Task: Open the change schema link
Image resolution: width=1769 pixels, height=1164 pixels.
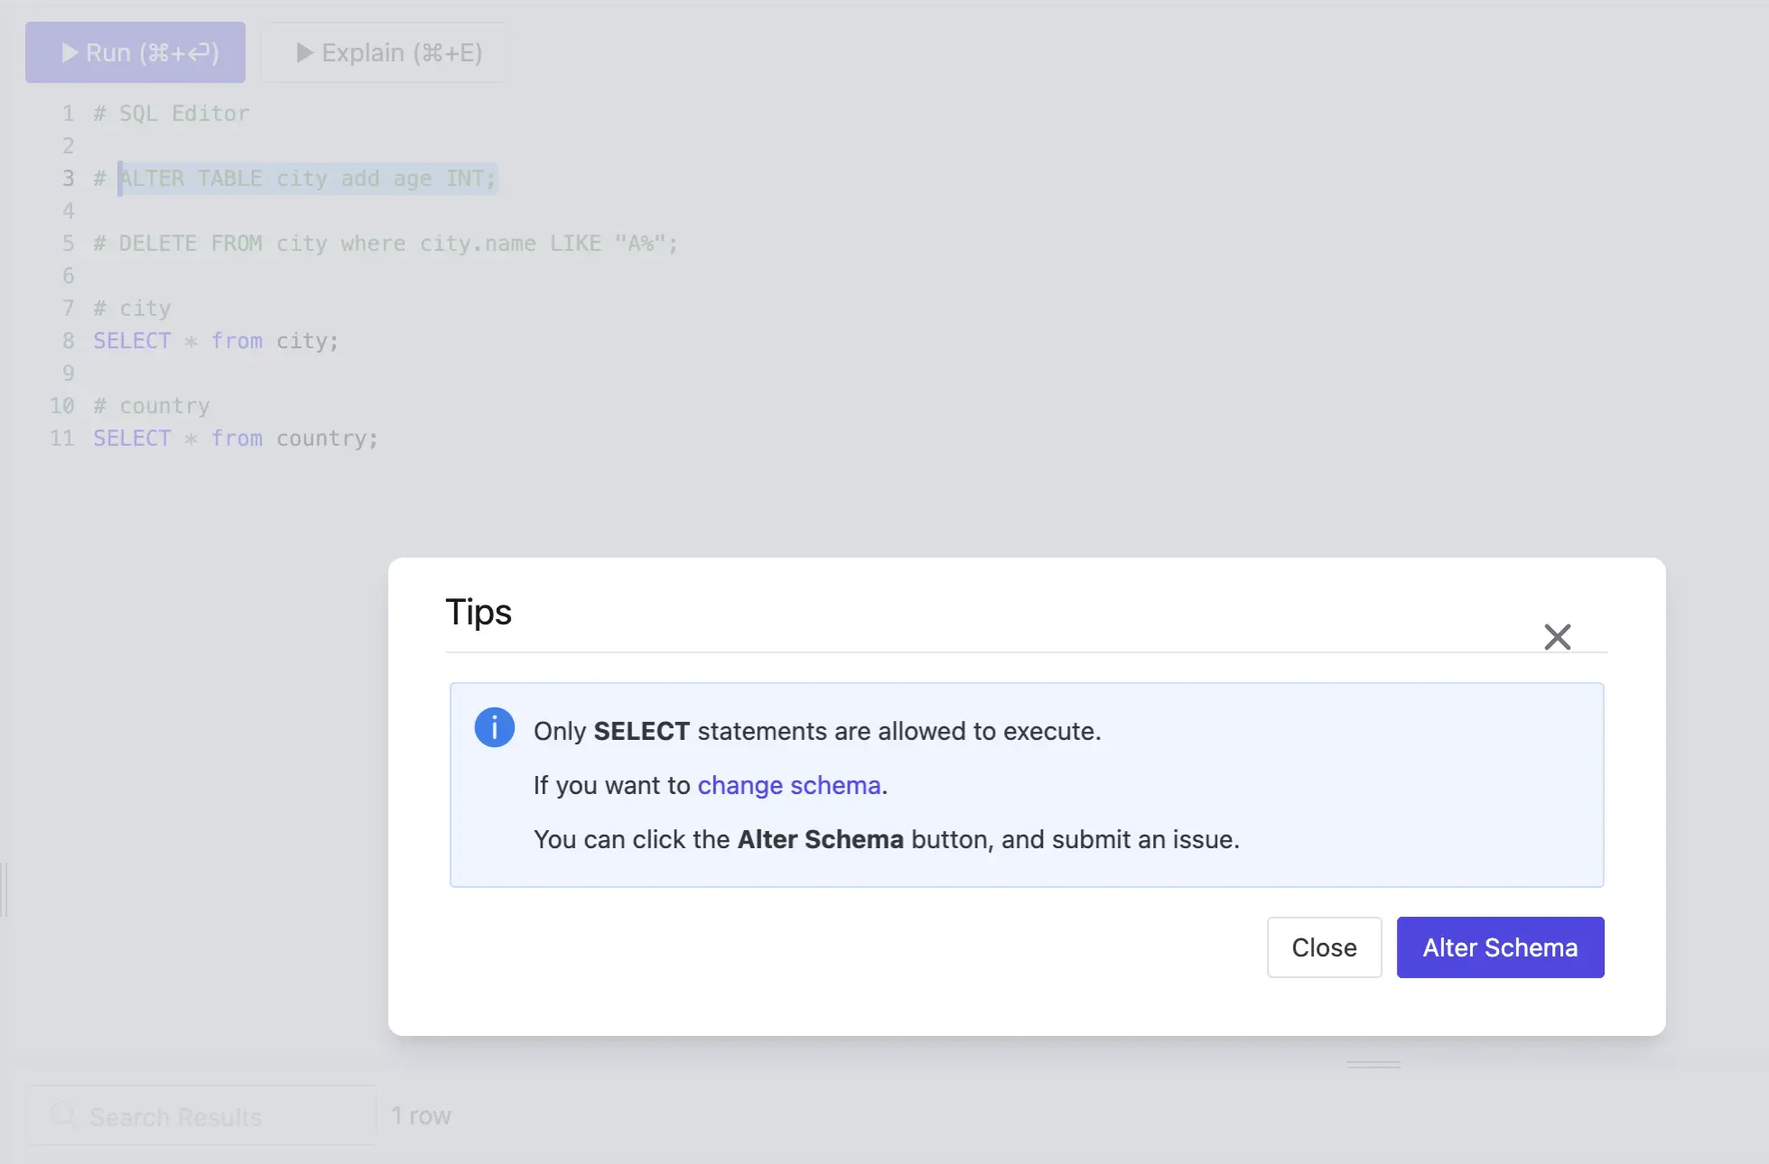Action: coord(788,785)
